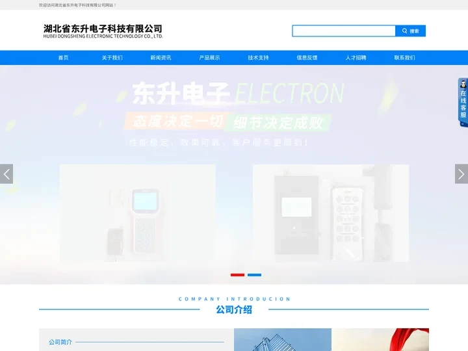Viewport: 468px width, 351px height.
Task: Go to the 人才招聘 page
Action: tap(356, 58)
